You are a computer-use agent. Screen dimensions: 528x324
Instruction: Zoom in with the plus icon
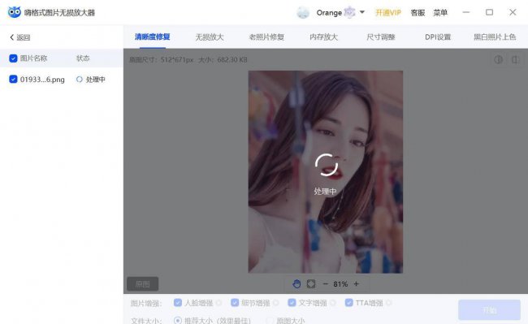(357, 284)
